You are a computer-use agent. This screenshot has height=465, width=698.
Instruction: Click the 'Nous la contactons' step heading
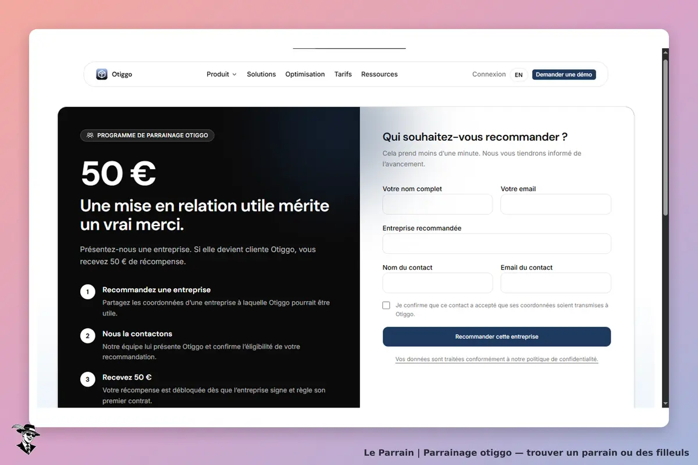137,334
